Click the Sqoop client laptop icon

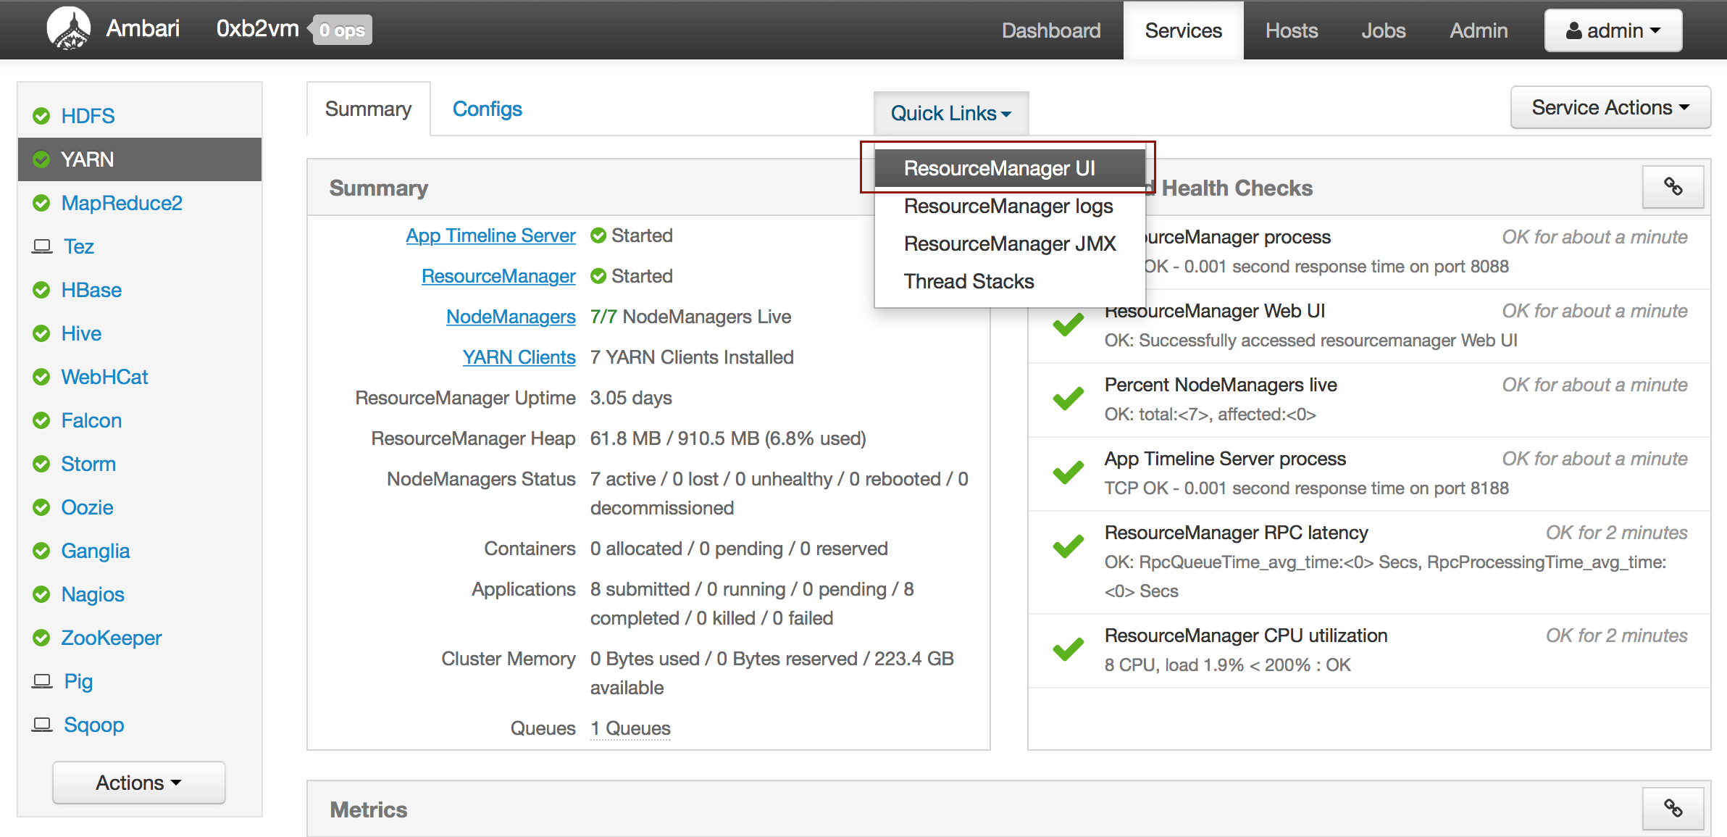[x=42, y=725]
